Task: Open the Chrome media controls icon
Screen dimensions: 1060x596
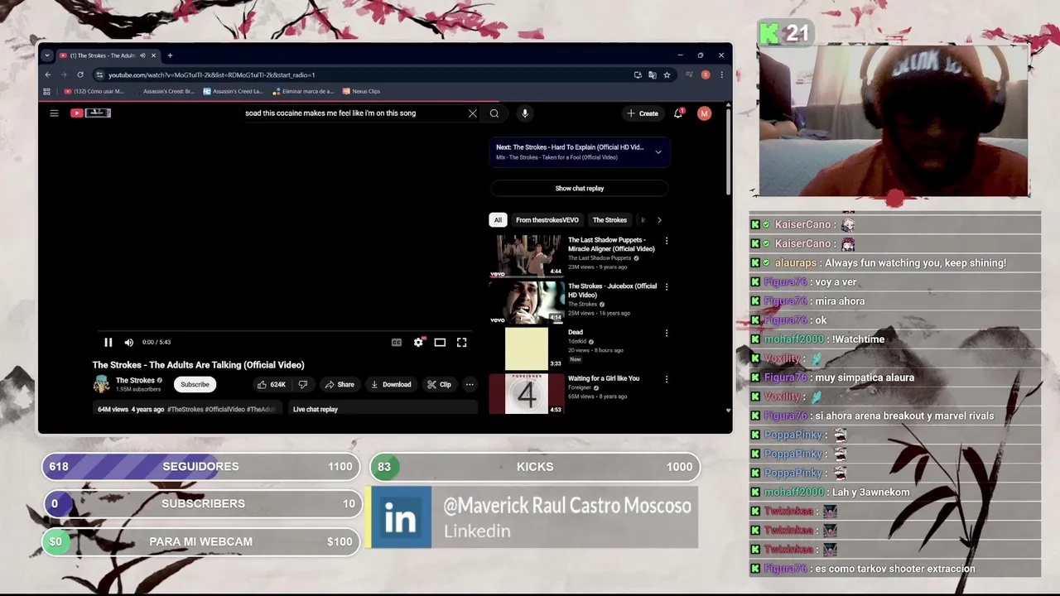Action: [x=688, y=74]
